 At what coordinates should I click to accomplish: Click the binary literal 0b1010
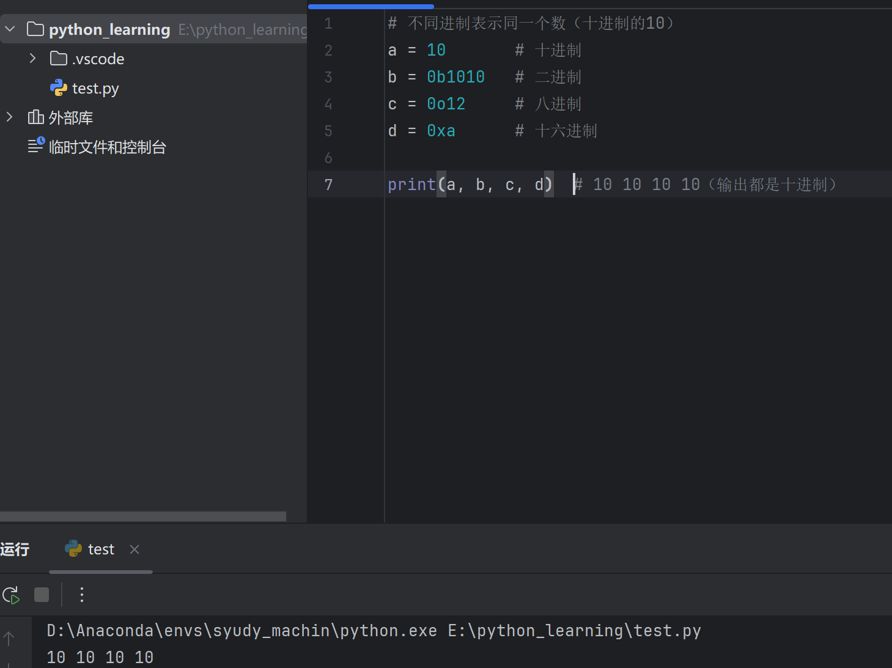coord(456,77)
